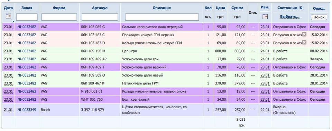
Task: Select article 06K 109 467 K
Action: coord(93,83)
